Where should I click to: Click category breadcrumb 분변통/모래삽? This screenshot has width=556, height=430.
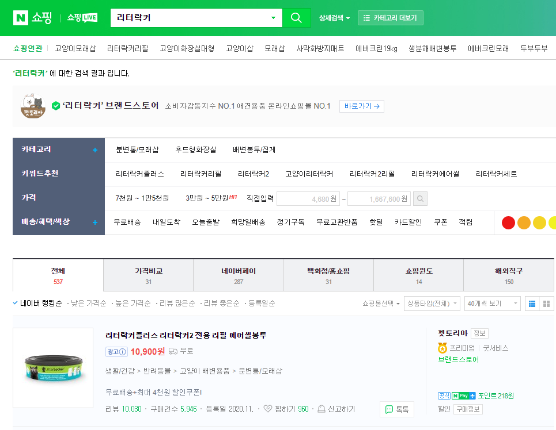pyautogui.click(x=260, y=371)
